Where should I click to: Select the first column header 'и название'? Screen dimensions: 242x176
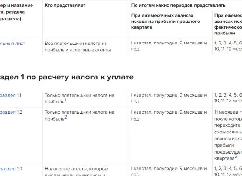(x=16, y=12)
